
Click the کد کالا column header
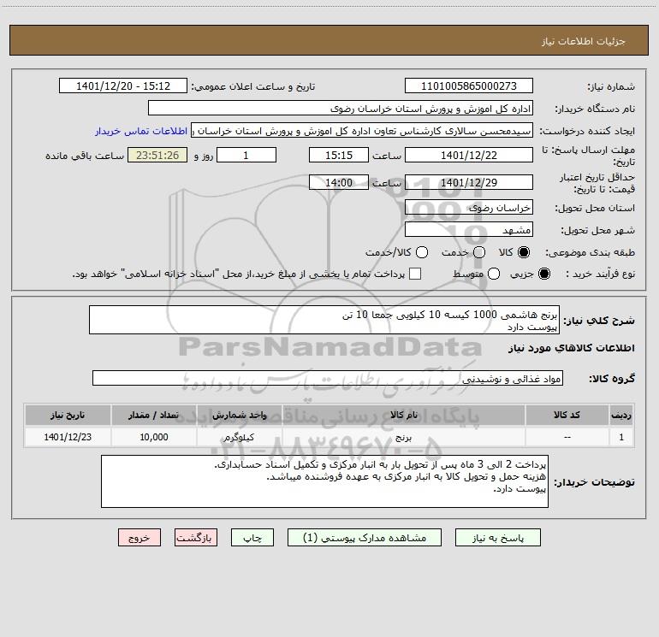(567, 416)
